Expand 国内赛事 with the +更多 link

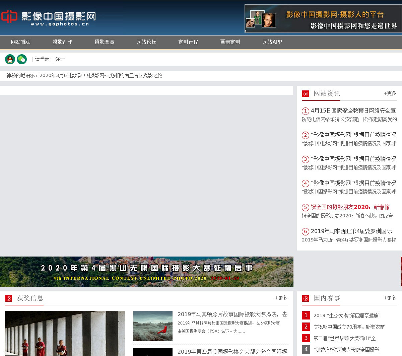pyautogui.click(x=390, y=298)
